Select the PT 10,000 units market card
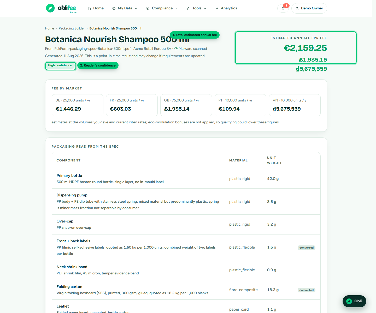The width and height of the screenshot is (376, 313). [x=240, y=105]
